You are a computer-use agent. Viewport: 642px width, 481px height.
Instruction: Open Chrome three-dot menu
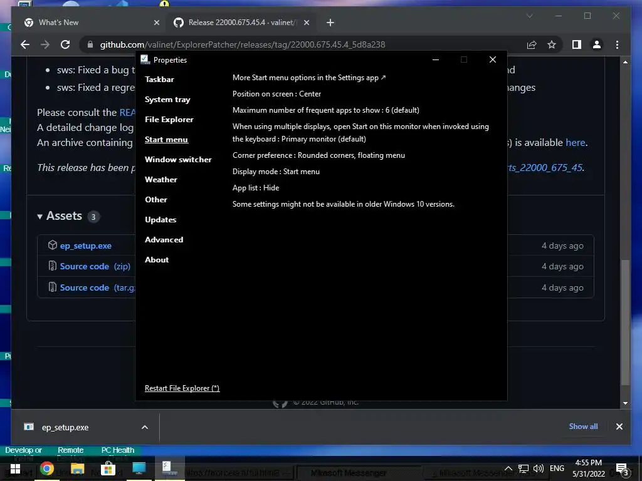coord(617,44)
